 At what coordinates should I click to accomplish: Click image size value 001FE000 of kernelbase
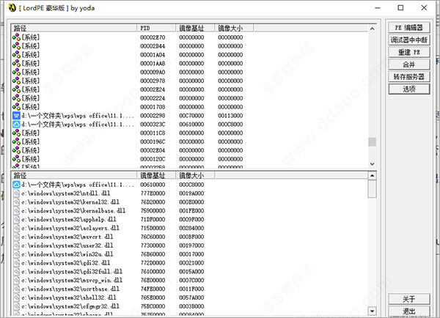(191, 210)
